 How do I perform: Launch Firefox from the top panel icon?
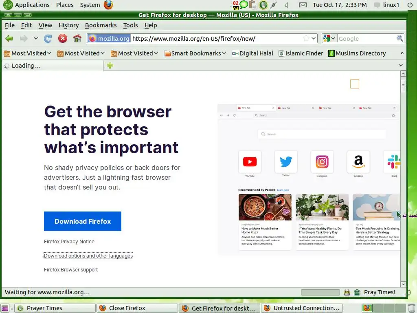(108, 5)
